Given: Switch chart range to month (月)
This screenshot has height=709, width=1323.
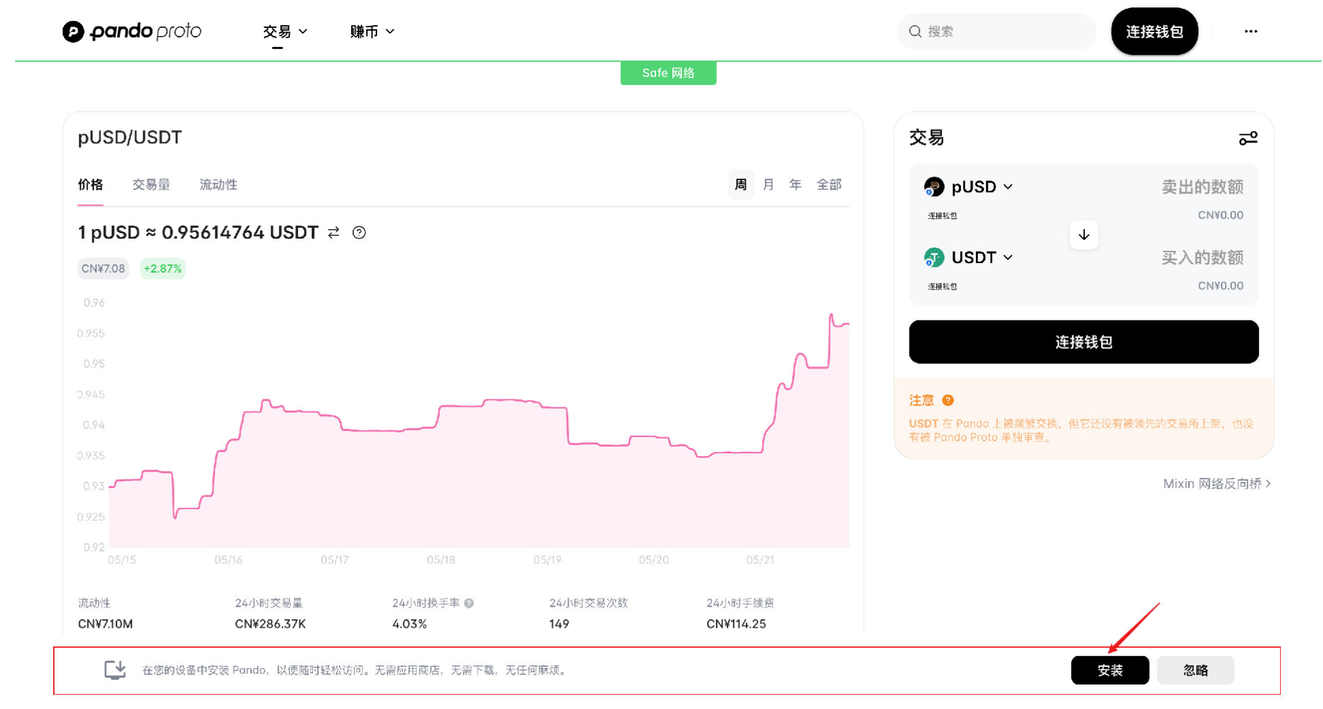Looking at the screenshot, I should [x=768, y=185].
